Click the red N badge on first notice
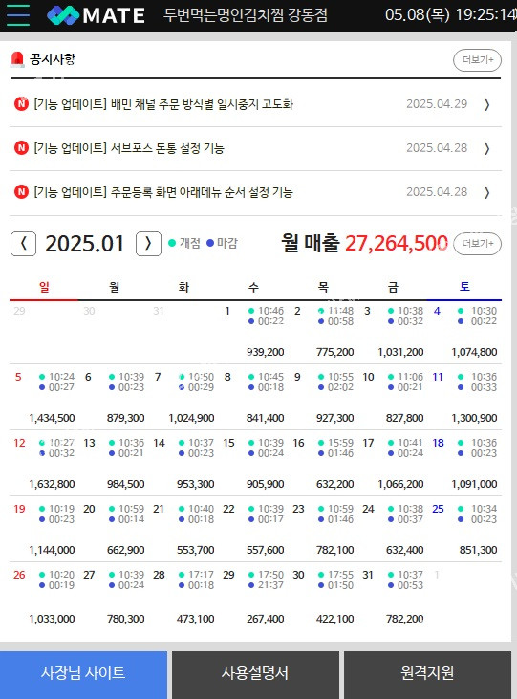517x699 pixels. pos(21,104)
